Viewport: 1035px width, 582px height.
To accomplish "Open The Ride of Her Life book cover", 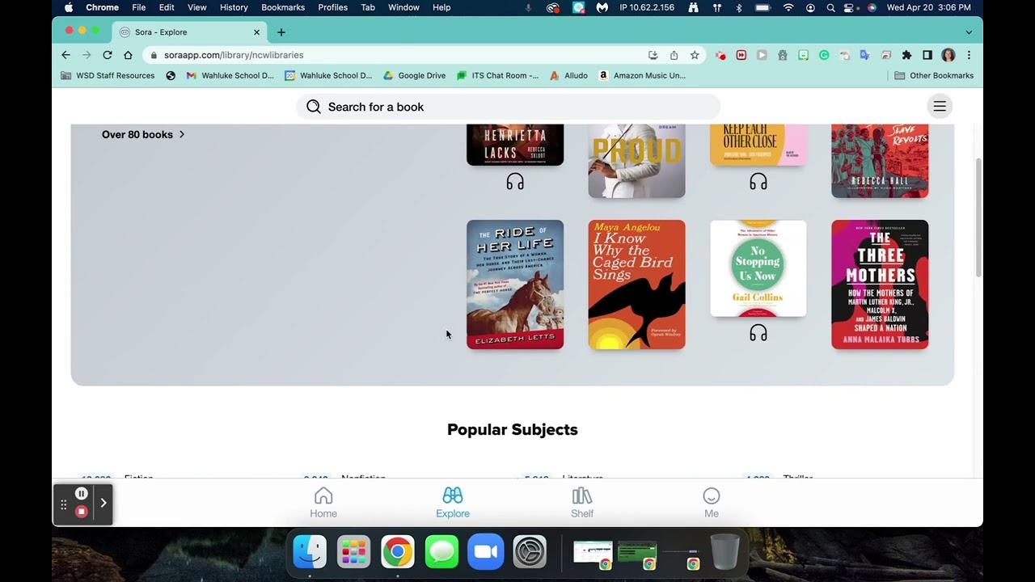I will point(515,285).
